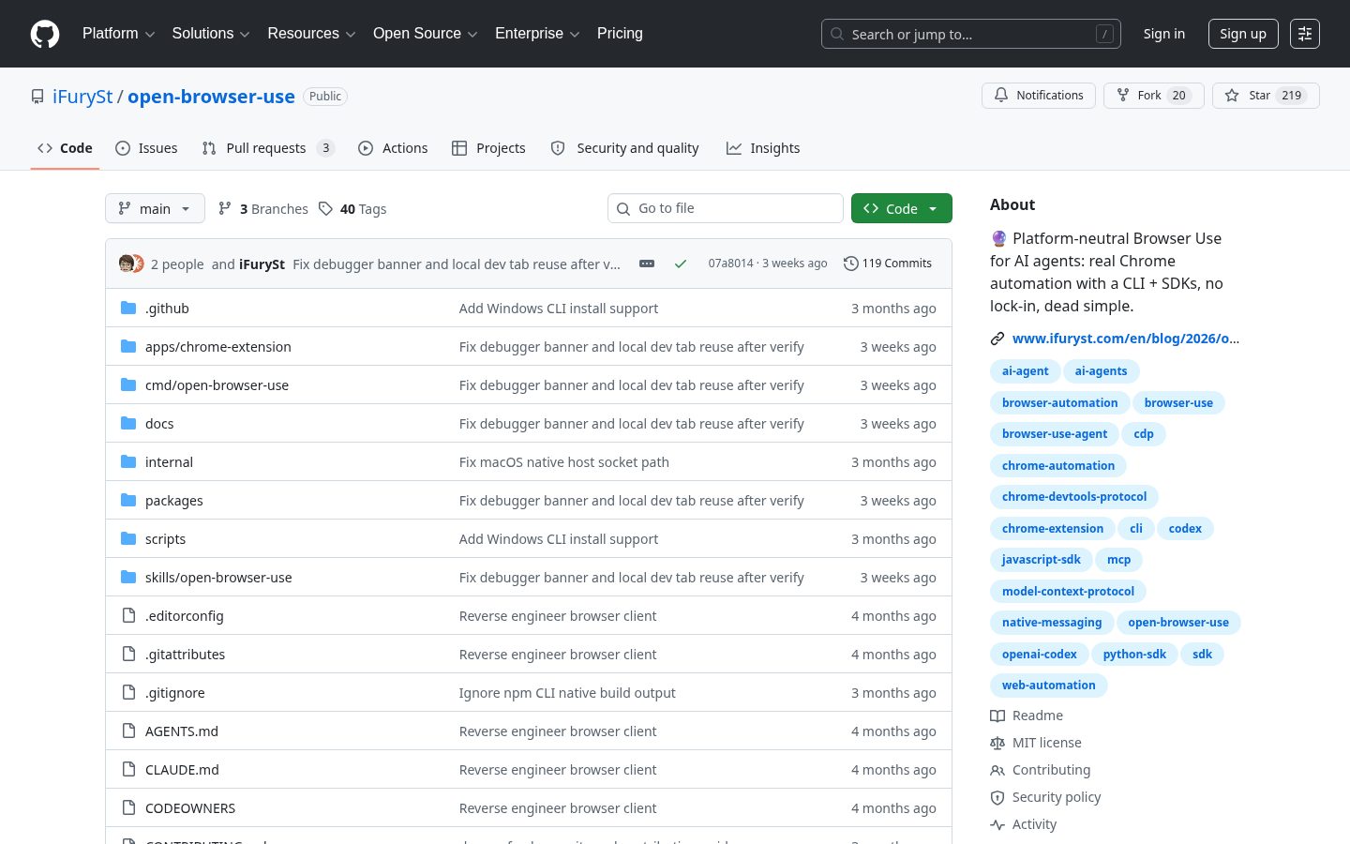
Task: Click the Readme book icon
Action: pos(997,716)
